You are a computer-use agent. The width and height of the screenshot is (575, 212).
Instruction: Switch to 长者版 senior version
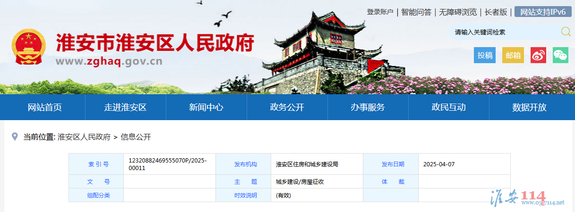tap(496, 12)
